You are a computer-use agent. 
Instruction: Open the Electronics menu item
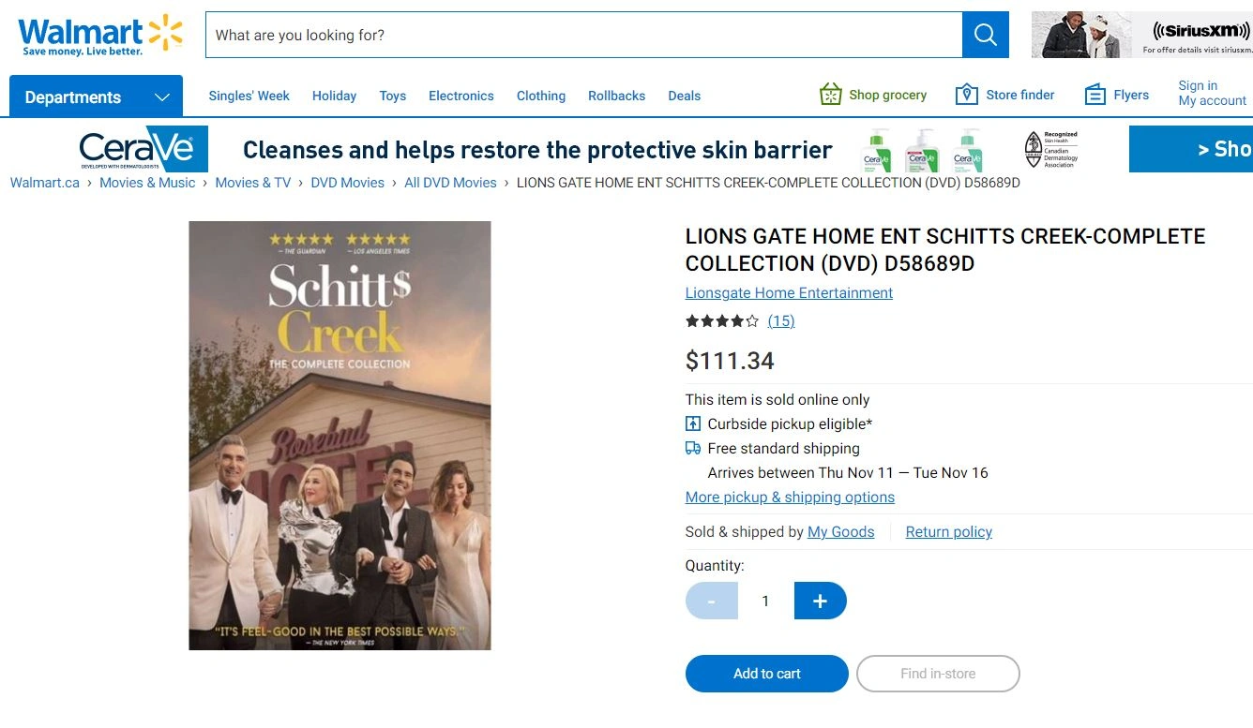[460, 96]
